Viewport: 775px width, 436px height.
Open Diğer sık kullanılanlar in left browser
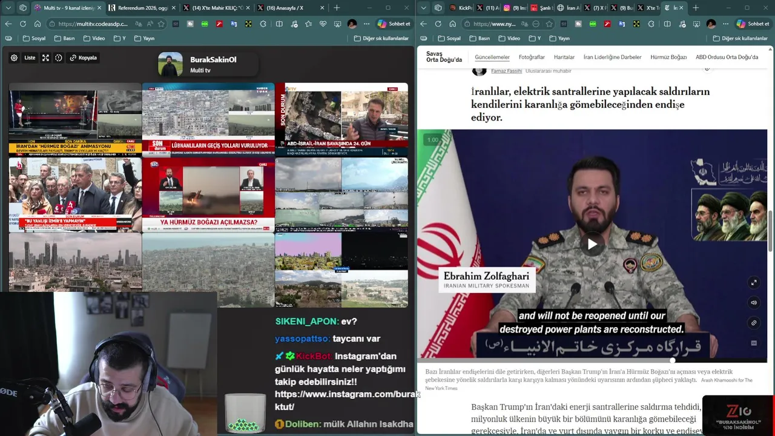pos(381,38)
